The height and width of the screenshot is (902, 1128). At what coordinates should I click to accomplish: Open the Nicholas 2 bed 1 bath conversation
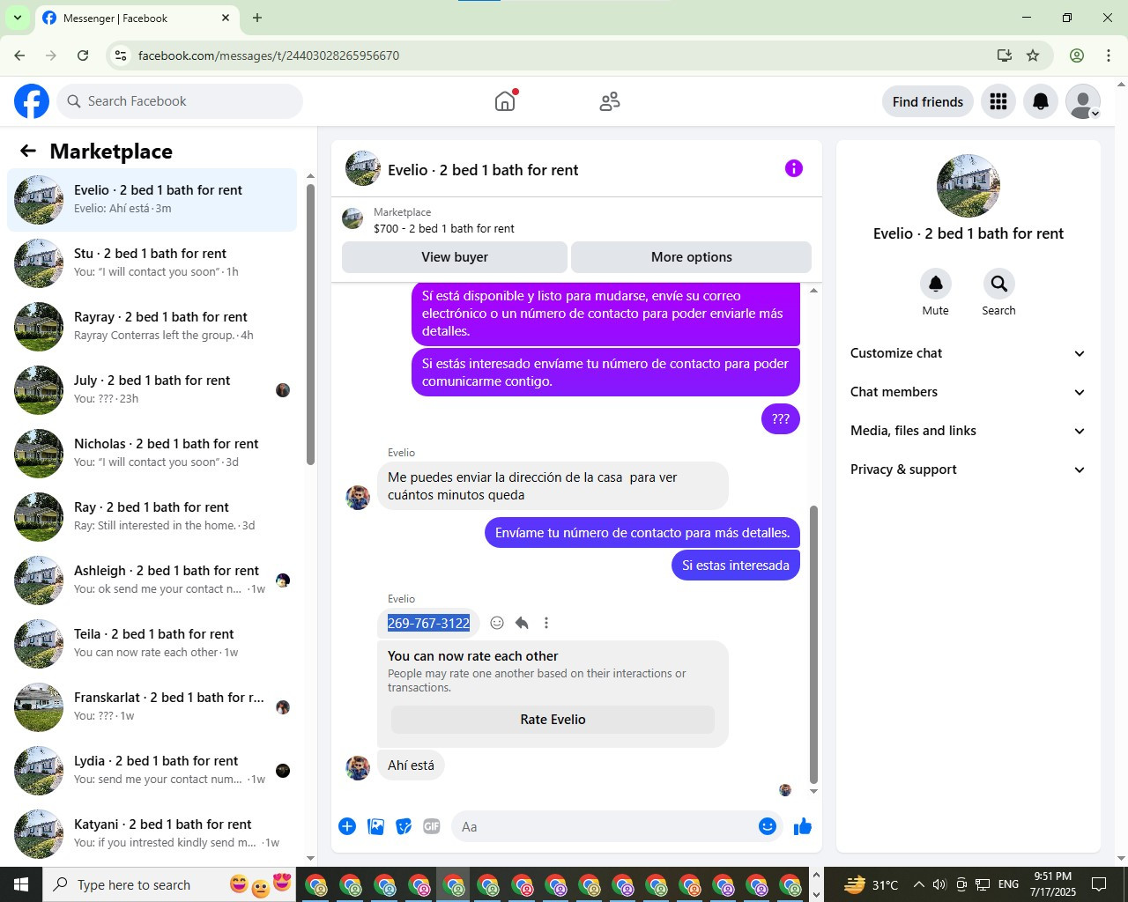pos(152,453)
